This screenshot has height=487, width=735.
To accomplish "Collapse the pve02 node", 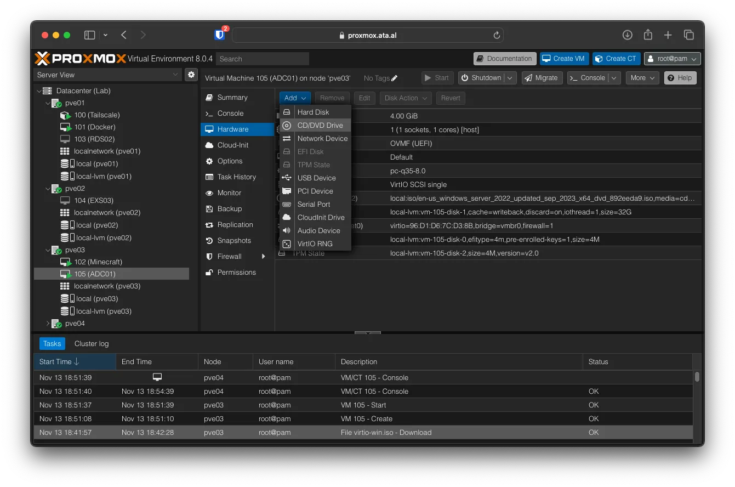I will point(48,189).
